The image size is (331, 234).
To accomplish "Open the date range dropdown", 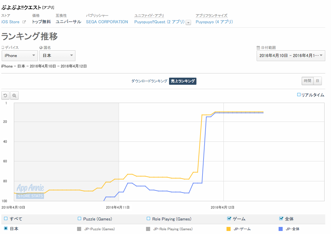I will point(291,56).
